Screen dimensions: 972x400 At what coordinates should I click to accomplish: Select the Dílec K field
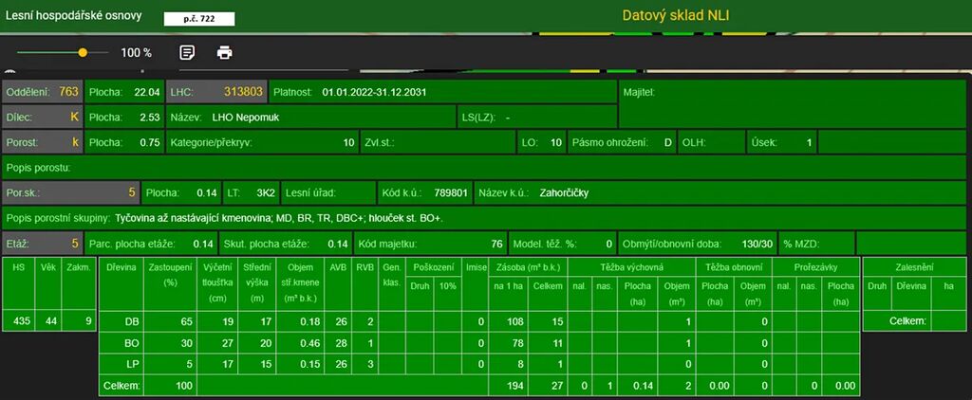pos(43,118)
